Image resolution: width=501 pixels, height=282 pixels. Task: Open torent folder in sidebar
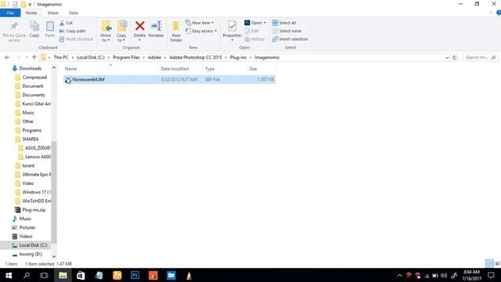[x=28, y=165]
